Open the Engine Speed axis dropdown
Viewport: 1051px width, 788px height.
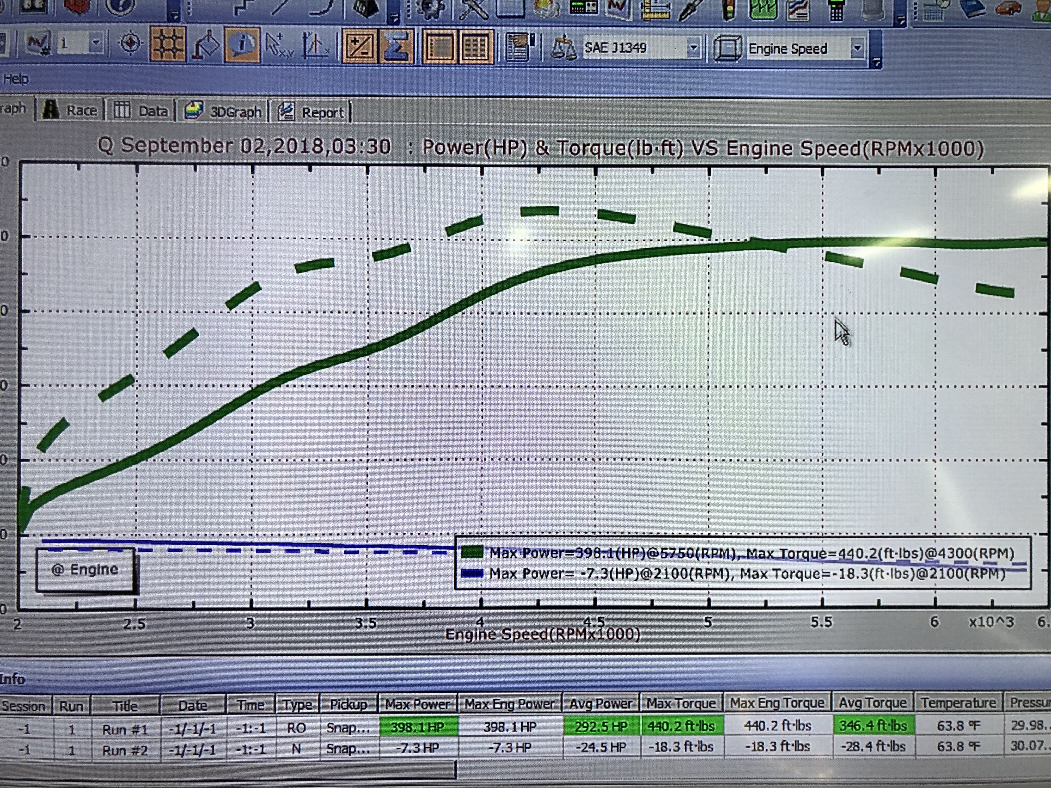857,48
